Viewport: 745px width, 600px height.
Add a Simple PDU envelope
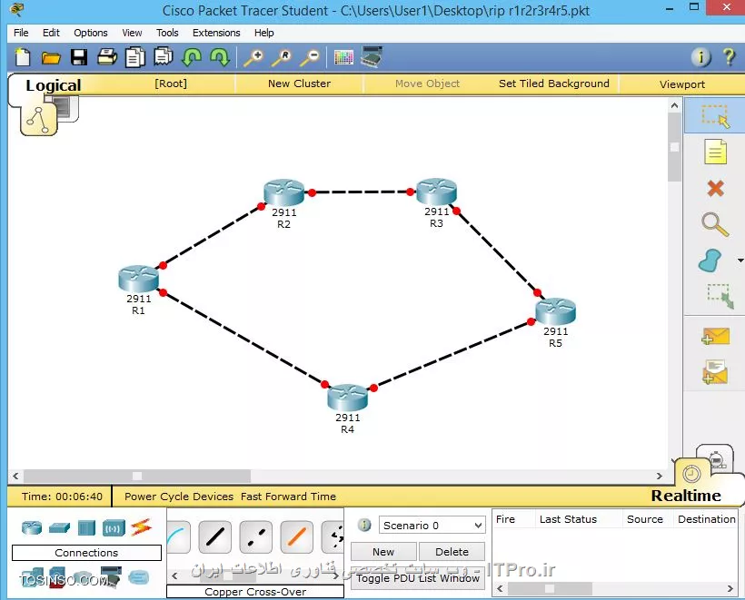(x=715, y=336)
